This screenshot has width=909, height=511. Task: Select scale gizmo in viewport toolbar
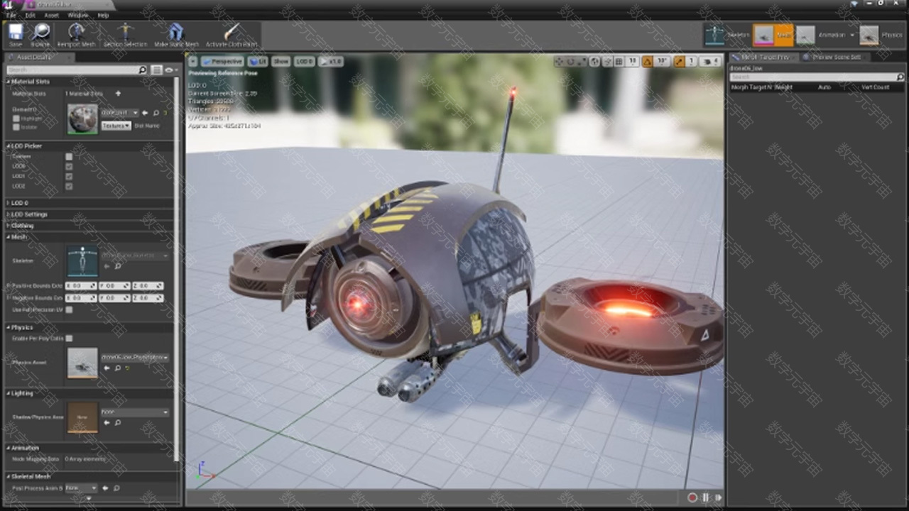coord(582,62)
